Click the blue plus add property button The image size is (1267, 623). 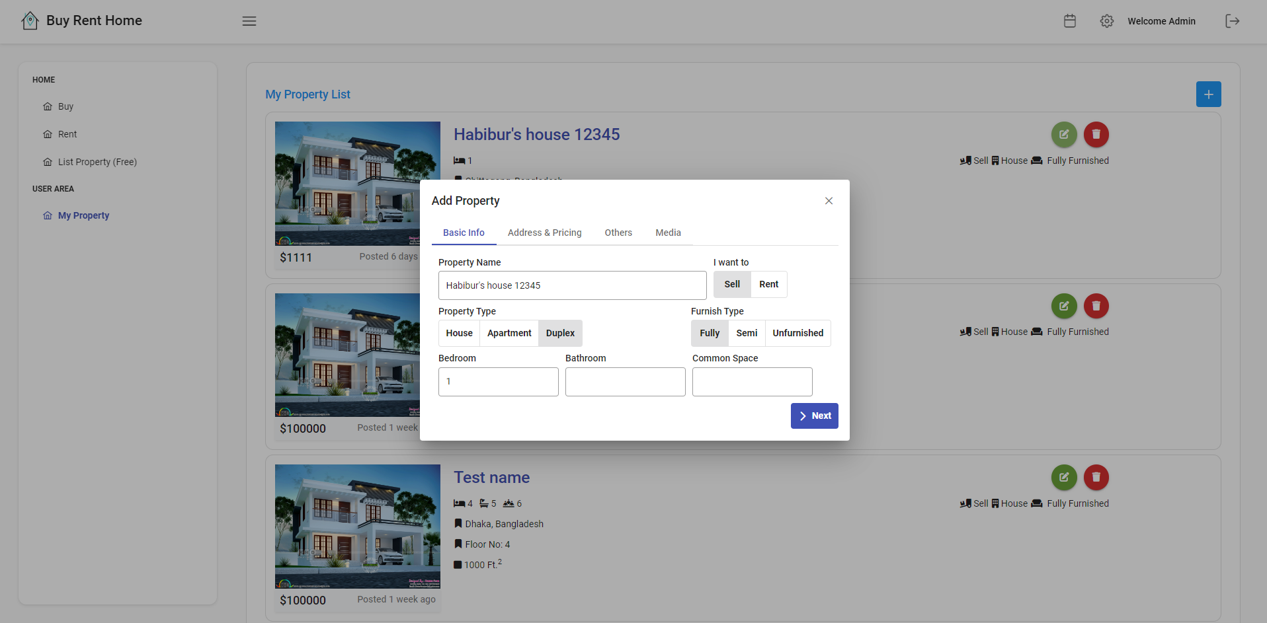pyautogui.click(x=1208, y=94)
